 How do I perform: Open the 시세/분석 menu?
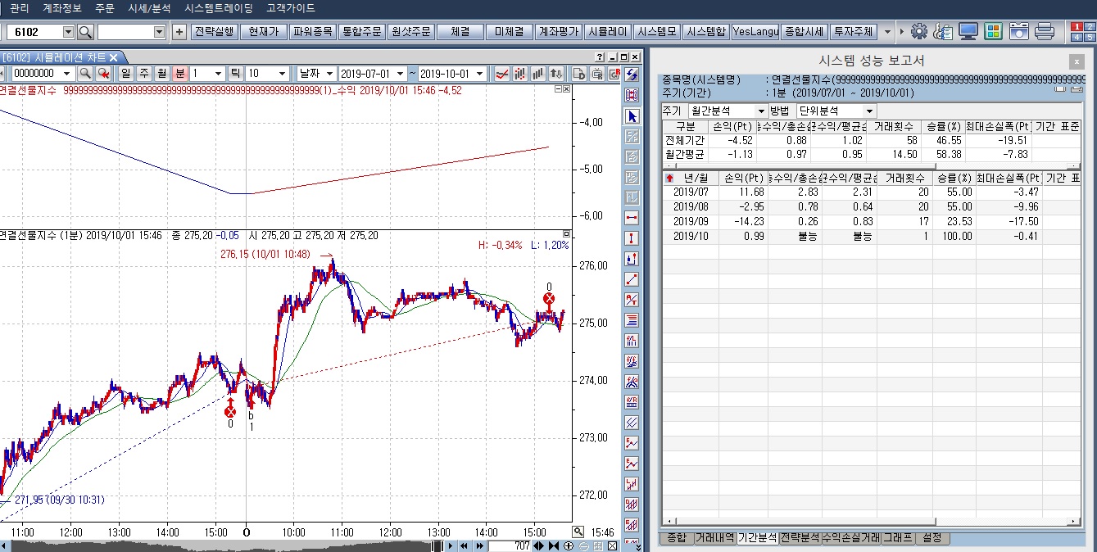(149, 8)
